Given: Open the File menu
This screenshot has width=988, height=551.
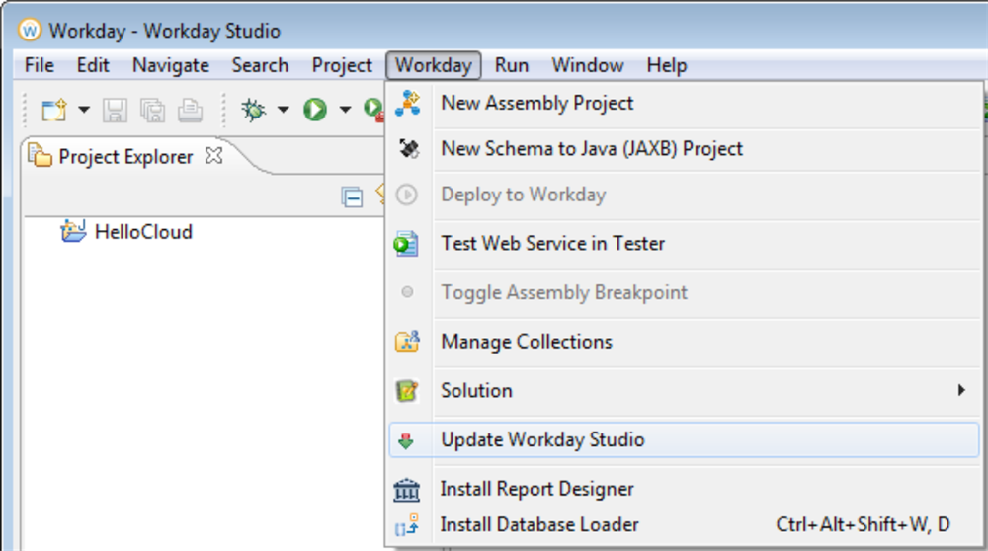Looking at the screenshot, I should 40,65.
